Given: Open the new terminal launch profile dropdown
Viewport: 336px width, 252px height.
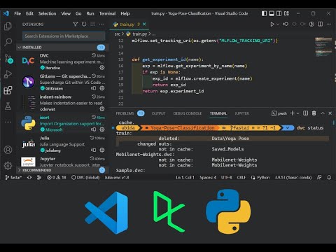Looking at the screenshot, I should click(x=297, y=113).
